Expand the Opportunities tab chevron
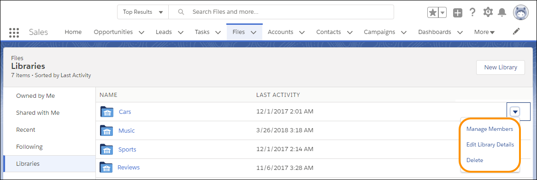537x180 pixels. point(142,33)
